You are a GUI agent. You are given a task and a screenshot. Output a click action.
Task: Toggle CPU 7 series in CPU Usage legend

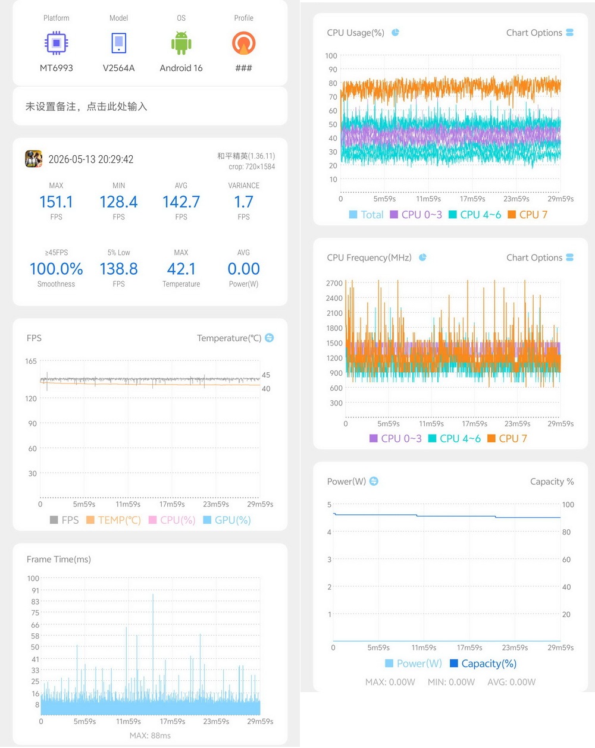[x=527, y=215]
